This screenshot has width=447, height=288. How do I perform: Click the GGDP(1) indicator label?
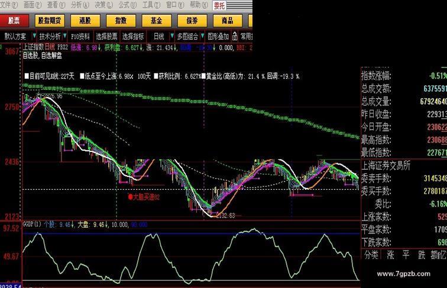click(32, 224)
